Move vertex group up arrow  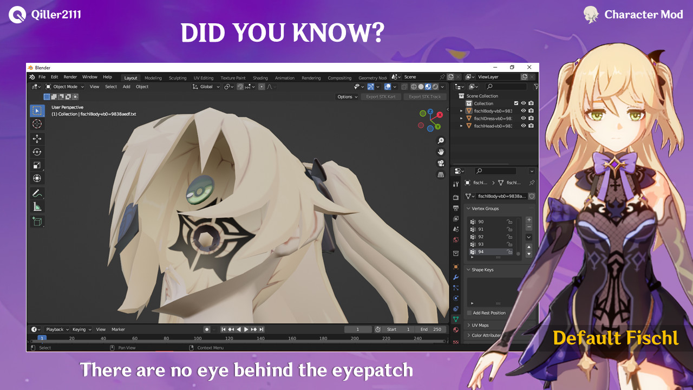(529, 247)
